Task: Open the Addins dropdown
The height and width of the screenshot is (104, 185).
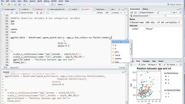Action: [x=61, y=5]
